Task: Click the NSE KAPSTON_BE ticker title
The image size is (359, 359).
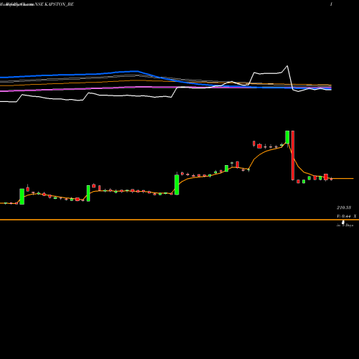Action: pyautogui.click(x=55, y=4)
